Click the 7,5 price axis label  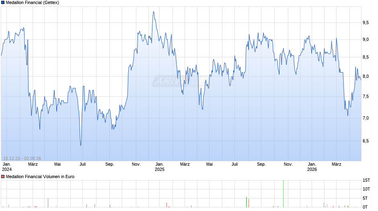(x=366, y=97)
